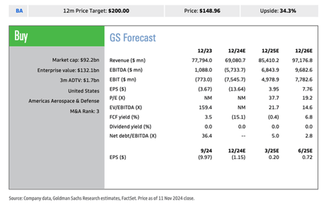The height and width of the screenshot is (203, 324).
Task: Select P/E value 19.2
Action: click(307, 98)
